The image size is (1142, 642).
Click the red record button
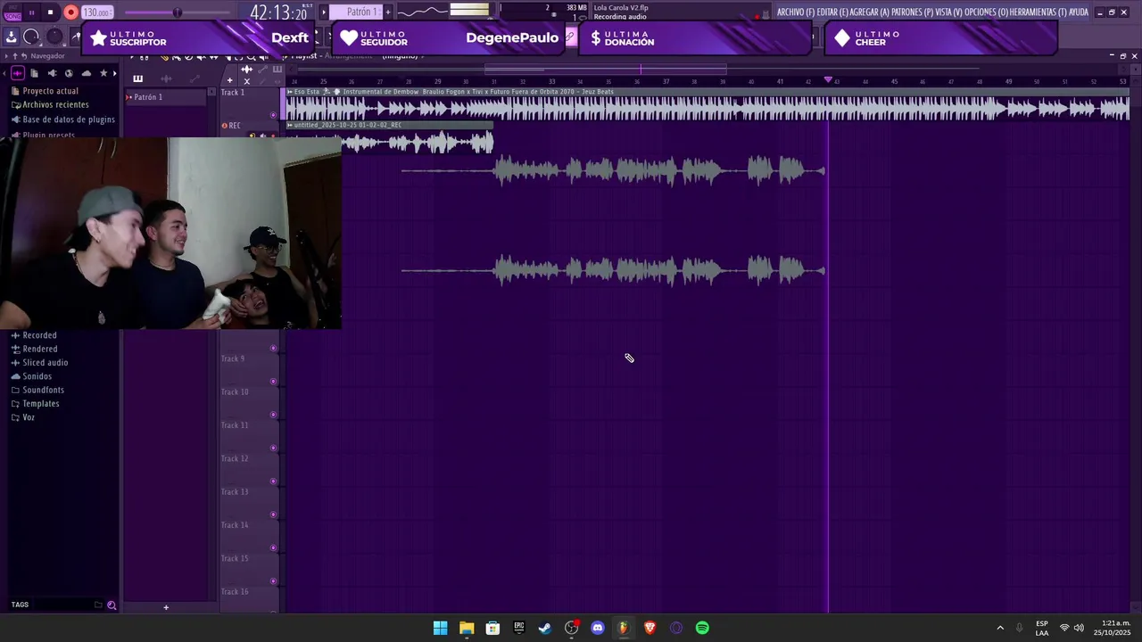(70, 12)
